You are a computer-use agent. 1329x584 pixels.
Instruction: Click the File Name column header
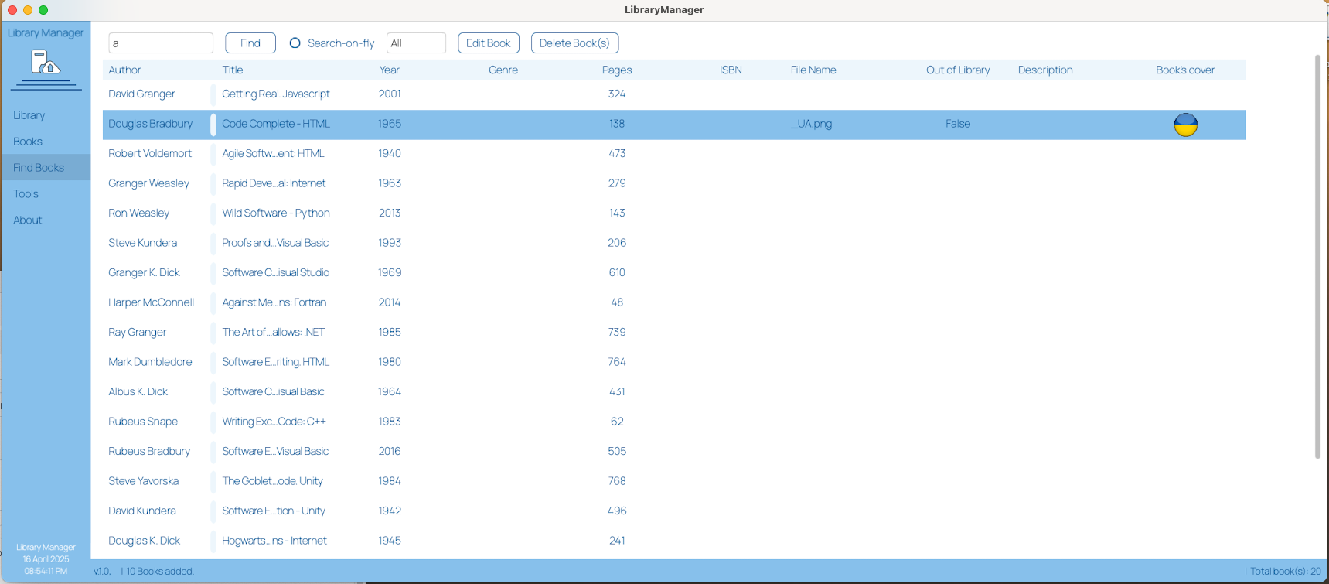pyautogui.click(x=813, y=70)
